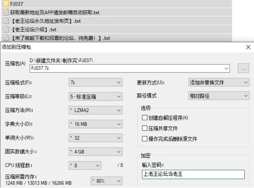Image resolution: width=254 pixels, height=188 pixels.
Task: Click the FJ037 folder icon
Action: 6,4
